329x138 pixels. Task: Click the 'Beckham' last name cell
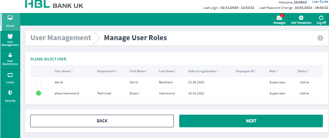click(x=166, y=82)
